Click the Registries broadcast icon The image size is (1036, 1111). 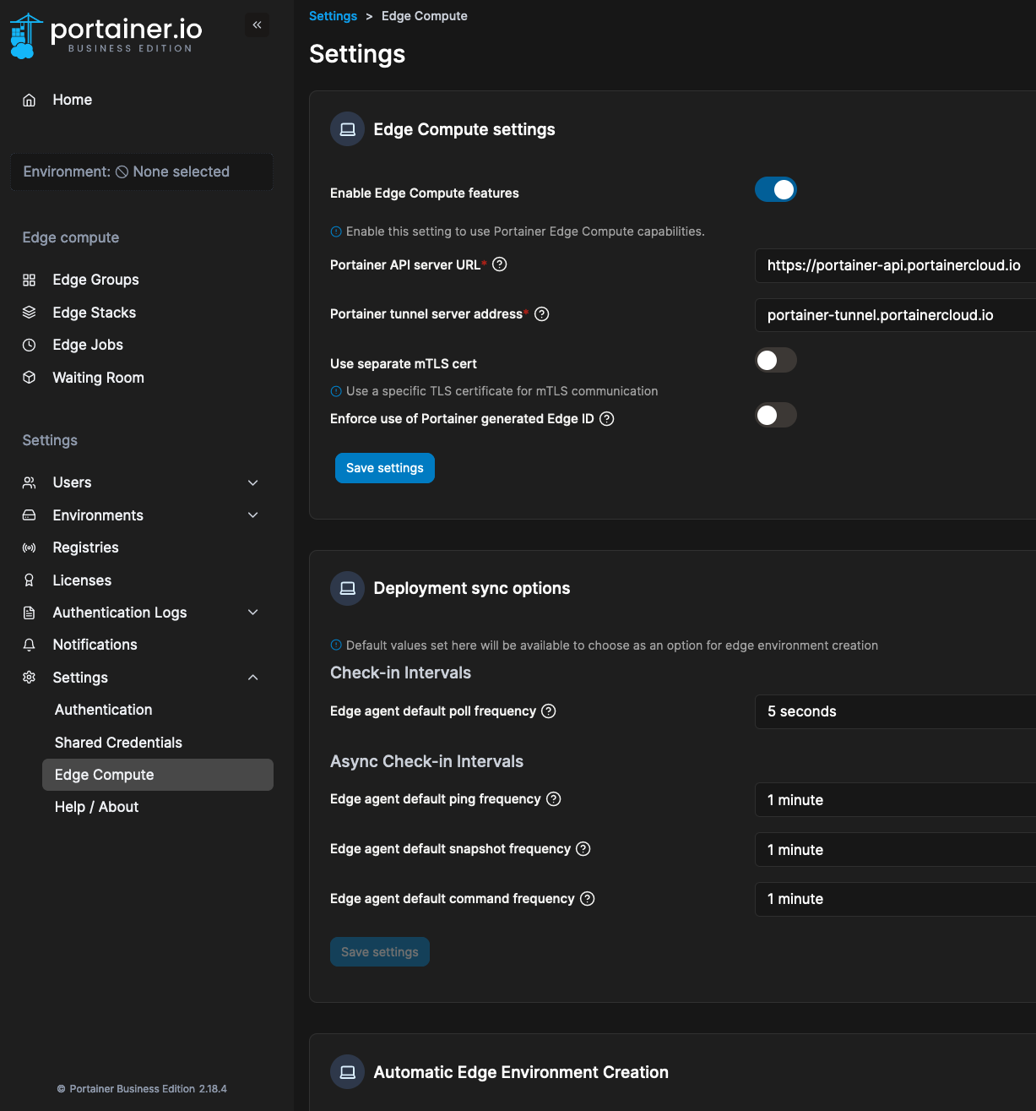coord(30,547)
